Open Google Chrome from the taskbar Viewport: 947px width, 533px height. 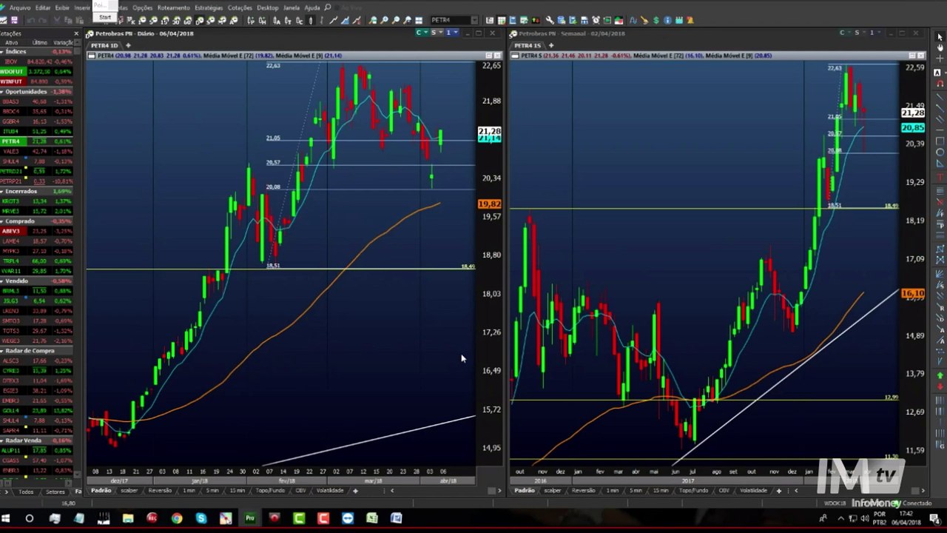pos(177,518)
